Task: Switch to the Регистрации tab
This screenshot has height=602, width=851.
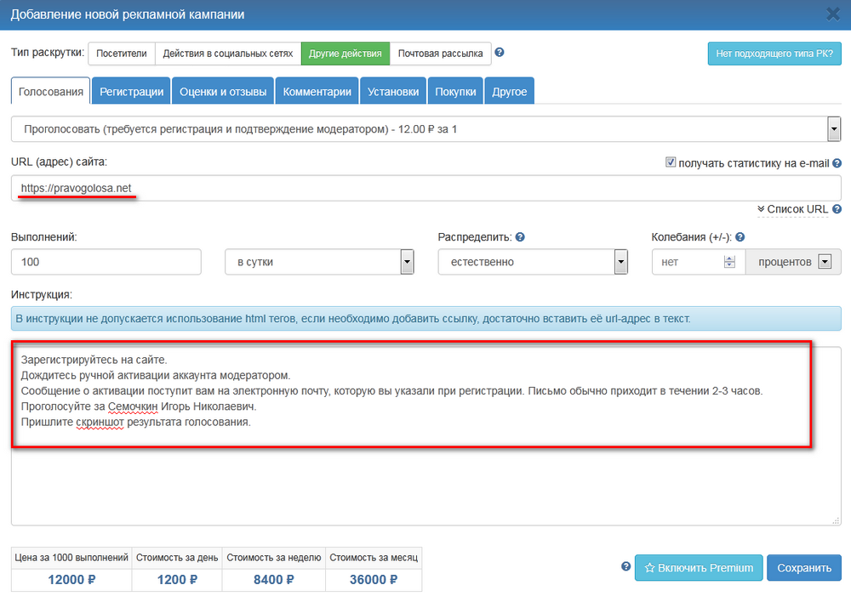Action: 131,92
